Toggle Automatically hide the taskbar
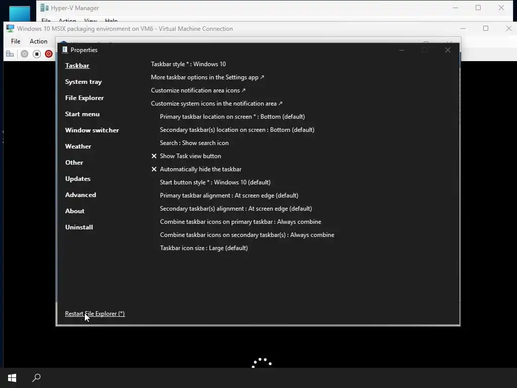Screen dimensions: 517x388 [x=196, y=169]
